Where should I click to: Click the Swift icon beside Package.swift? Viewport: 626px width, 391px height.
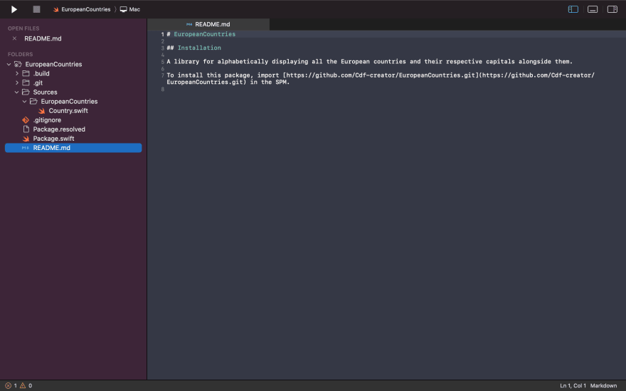pyautogui.click(x=26, y=139)
